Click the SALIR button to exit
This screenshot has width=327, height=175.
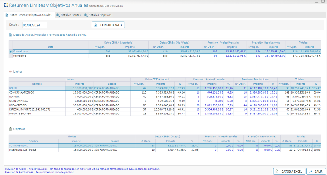(316, 171)
